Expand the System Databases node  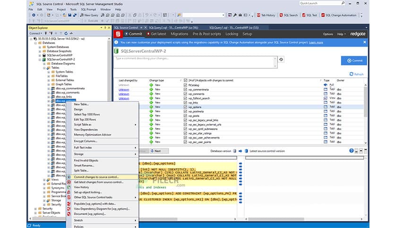(40, 47)
